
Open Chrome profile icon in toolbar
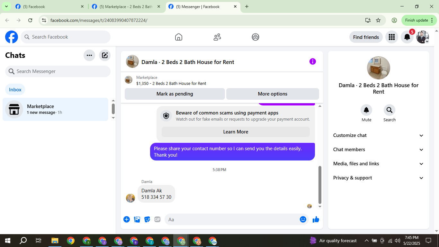[x=394, y=20]
